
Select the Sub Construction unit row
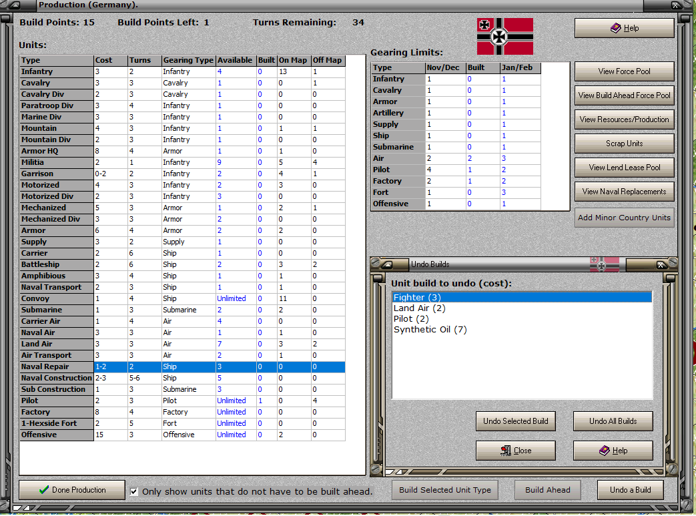click(182, 389)
